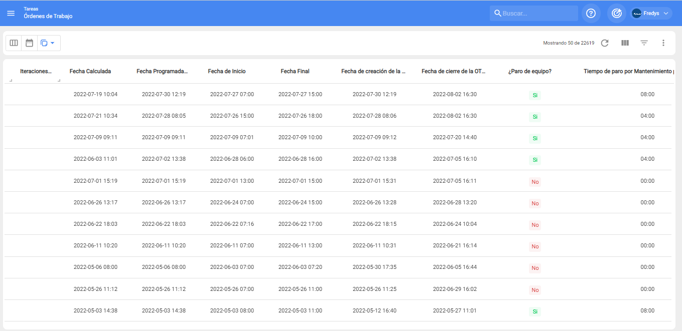Refresh the work orders list

[x=605, y=43]
